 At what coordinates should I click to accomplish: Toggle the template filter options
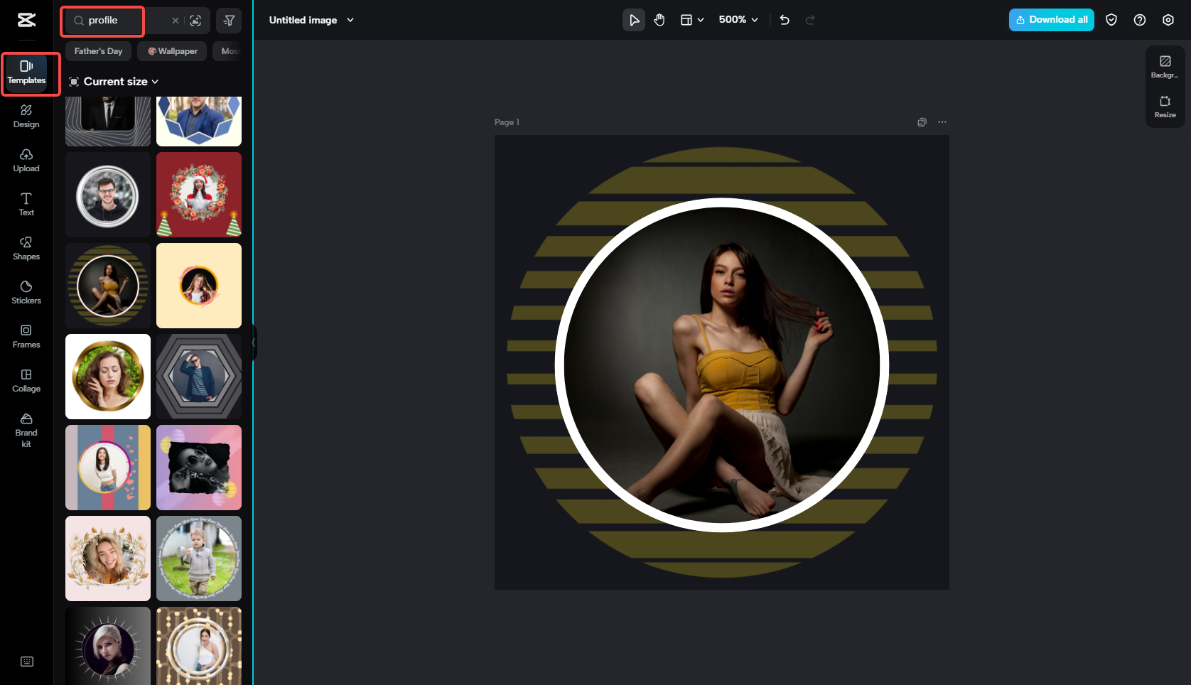click(228, 21)
